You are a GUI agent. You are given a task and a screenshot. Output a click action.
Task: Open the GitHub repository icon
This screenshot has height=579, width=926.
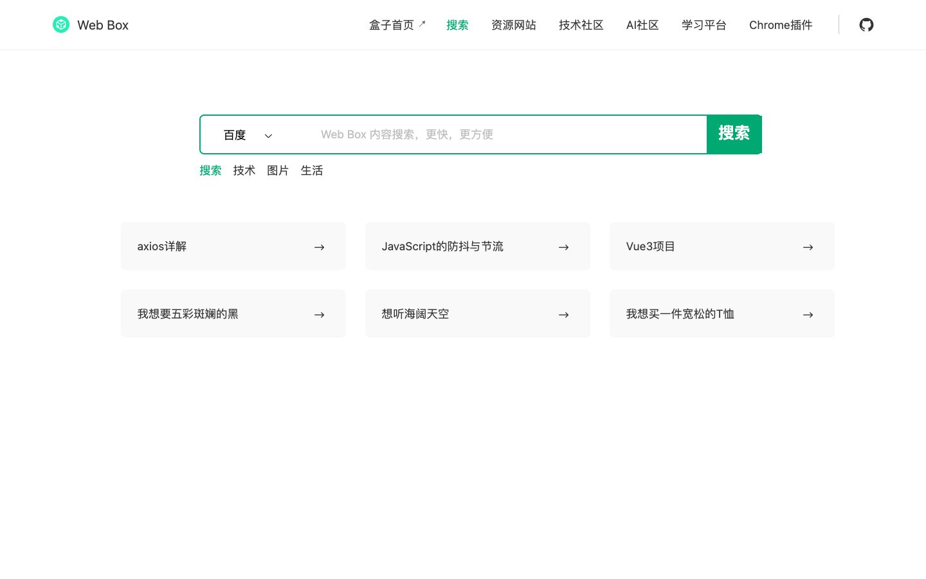tap(866, 24)
